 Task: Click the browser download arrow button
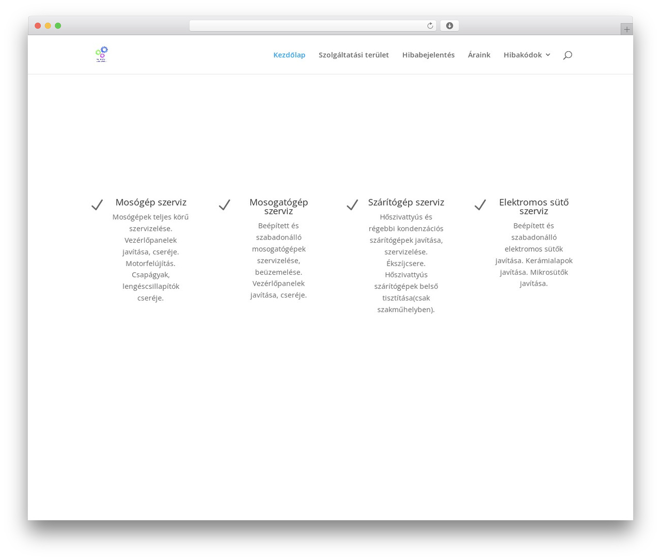(x=449, y=26)
